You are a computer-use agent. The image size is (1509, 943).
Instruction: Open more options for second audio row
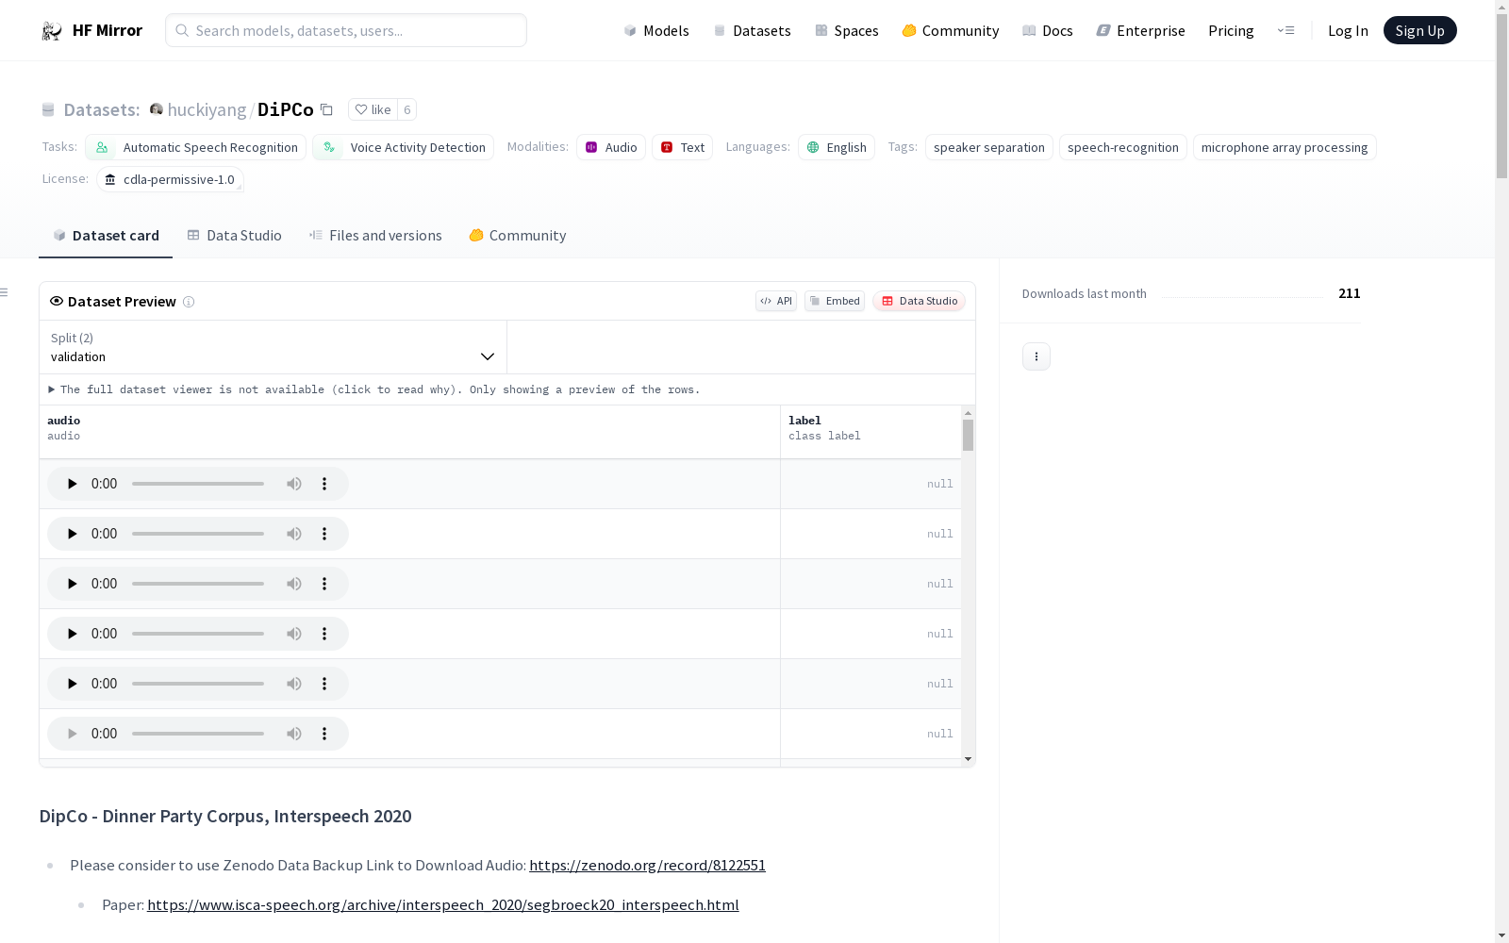324,534
